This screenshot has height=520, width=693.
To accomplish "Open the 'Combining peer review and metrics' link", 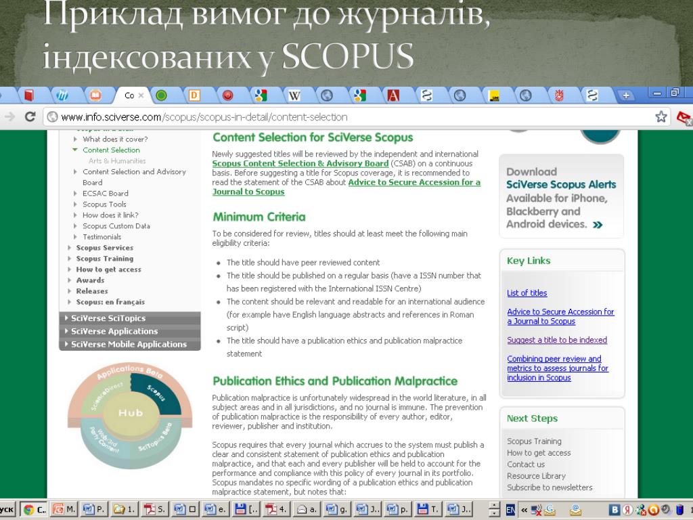I will [558, 368].
